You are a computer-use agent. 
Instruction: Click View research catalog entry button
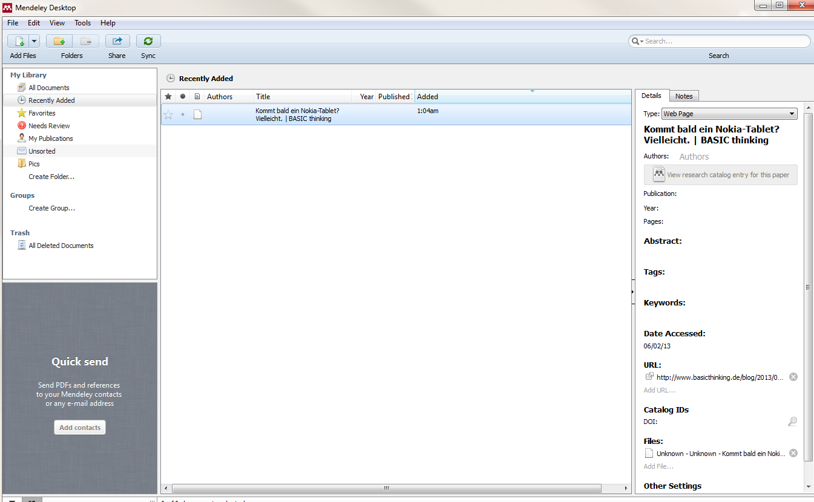pos(720,175)
